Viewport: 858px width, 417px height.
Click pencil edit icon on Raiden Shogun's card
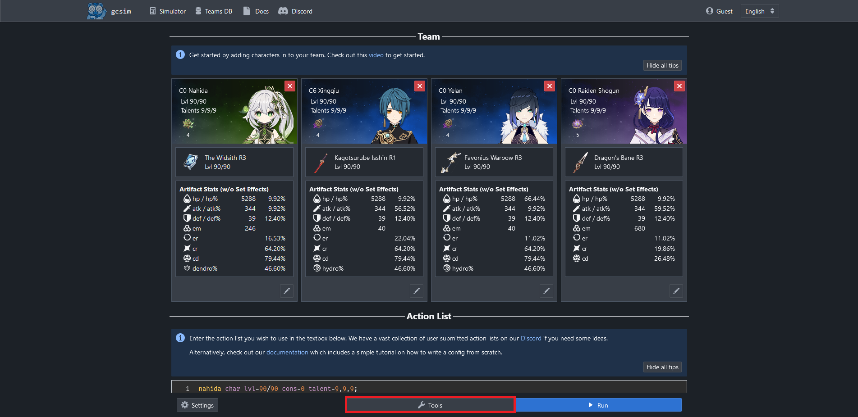pyautogui.click(x=676, y=291)
